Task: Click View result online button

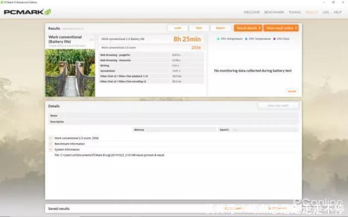Action: pos(282,28)
